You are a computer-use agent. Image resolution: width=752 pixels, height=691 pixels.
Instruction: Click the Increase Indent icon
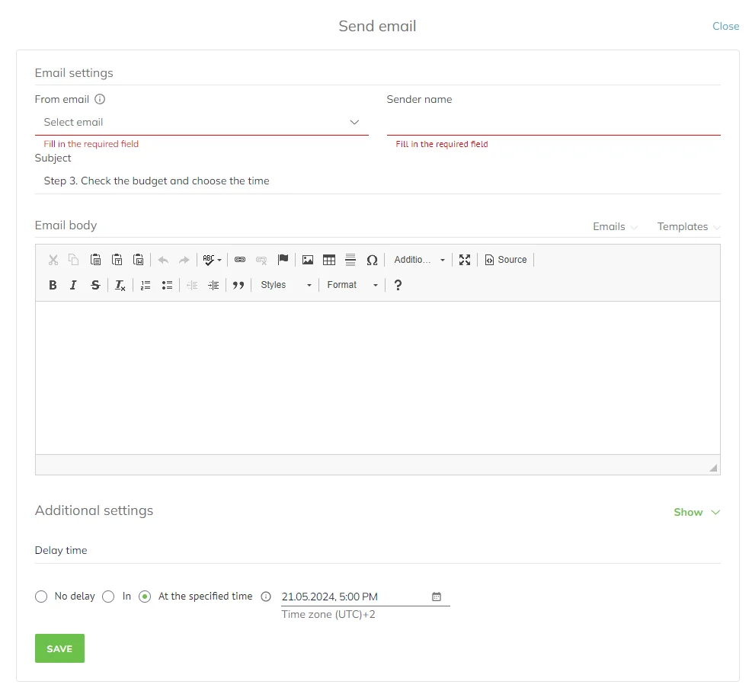click(213, 286)
